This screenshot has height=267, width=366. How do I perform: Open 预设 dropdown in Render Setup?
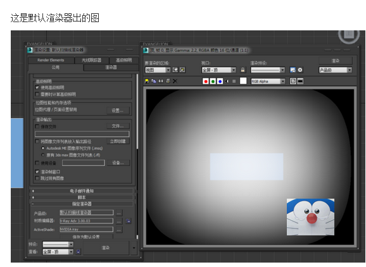58,244
